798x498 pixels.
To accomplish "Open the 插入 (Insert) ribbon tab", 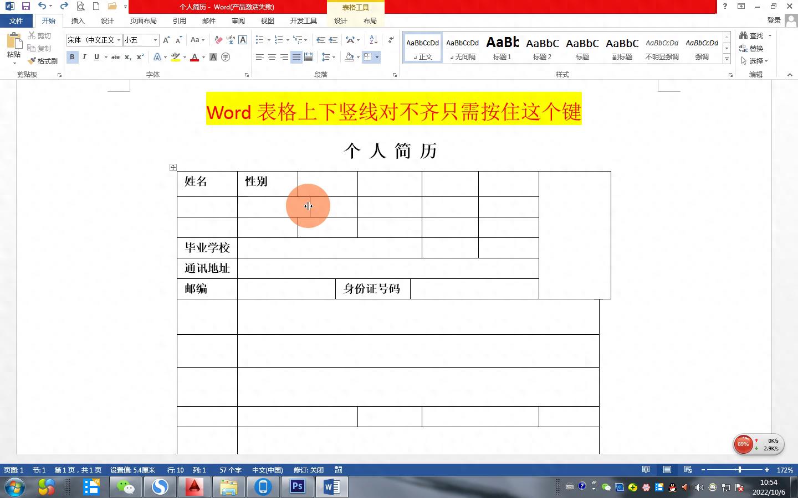I will [78, 20].
